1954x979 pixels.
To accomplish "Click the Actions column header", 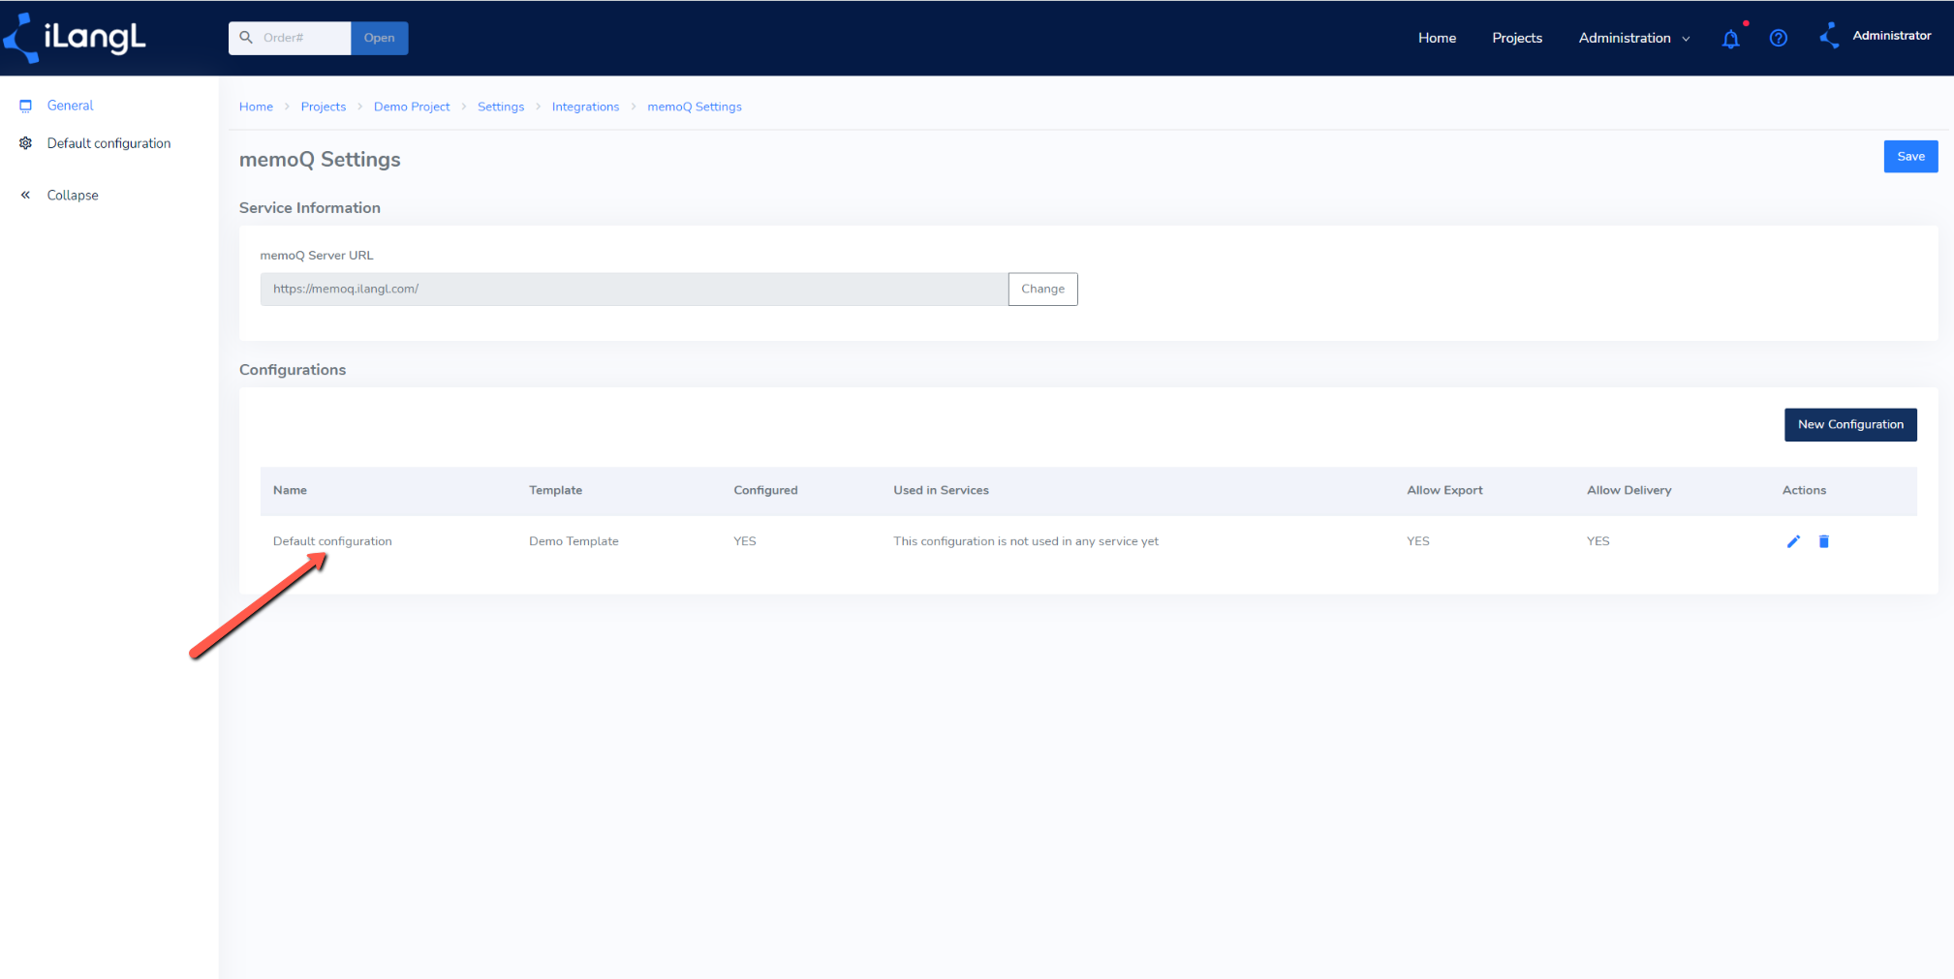I will point(1804,490).
